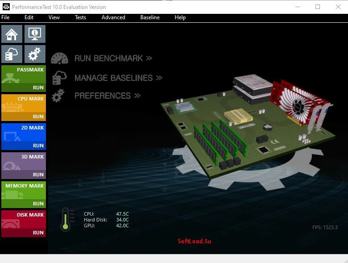This screenshot has height=263, width=348.
Task: Open the File menu
Action: coord(5,17)
